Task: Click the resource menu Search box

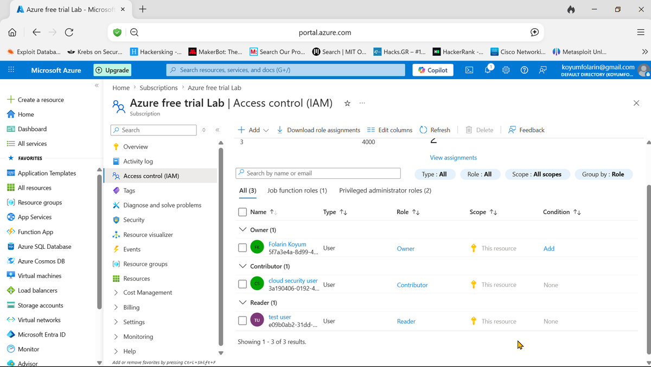Action: (154, 130)
